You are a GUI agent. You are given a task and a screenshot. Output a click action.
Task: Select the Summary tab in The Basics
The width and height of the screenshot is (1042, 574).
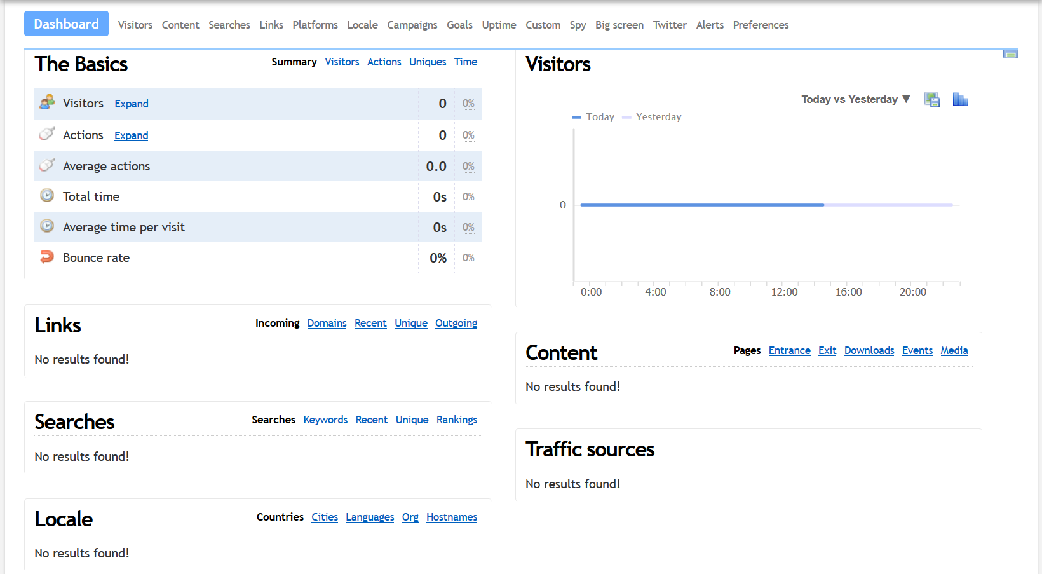[294, 62]
